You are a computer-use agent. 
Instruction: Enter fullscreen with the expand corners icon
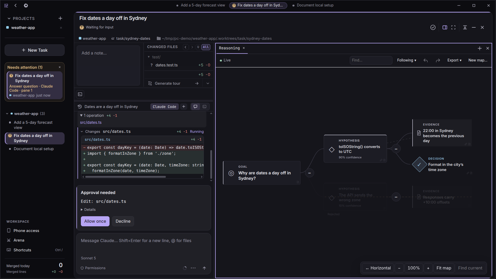point(453,27)
